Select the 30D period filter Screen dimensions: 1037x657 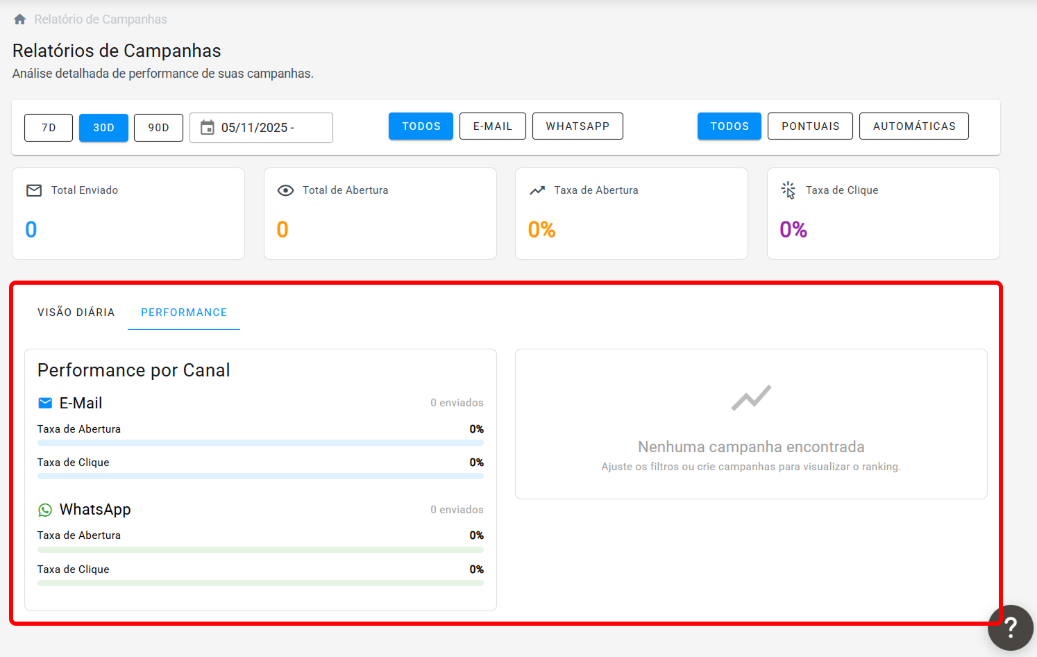[103, 128]
